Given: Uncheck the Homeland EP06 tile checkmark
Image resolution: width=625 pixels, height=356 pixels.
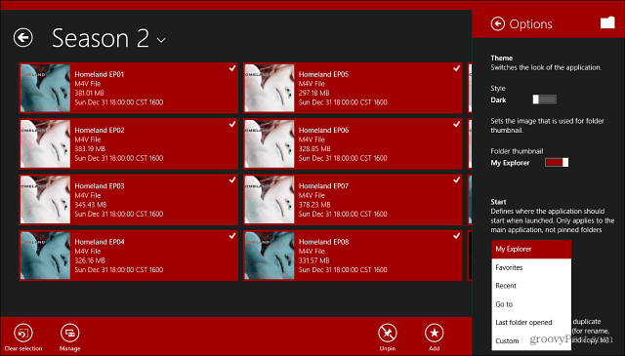Looking at the screenshot, I should click(x=456, y=124).
